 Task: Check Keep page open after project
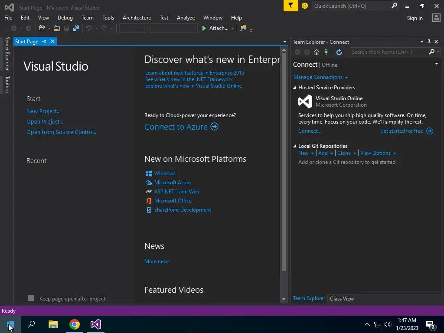pyautogui.click(x=31, y=298)
